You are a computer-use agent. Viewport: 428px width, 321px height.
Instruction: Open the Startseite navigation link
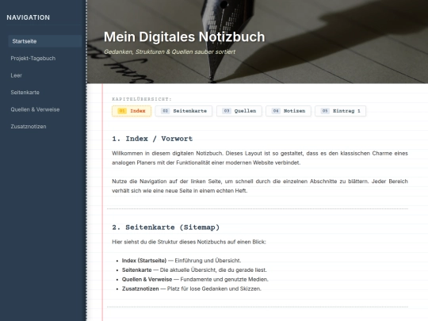coord(44,41)
